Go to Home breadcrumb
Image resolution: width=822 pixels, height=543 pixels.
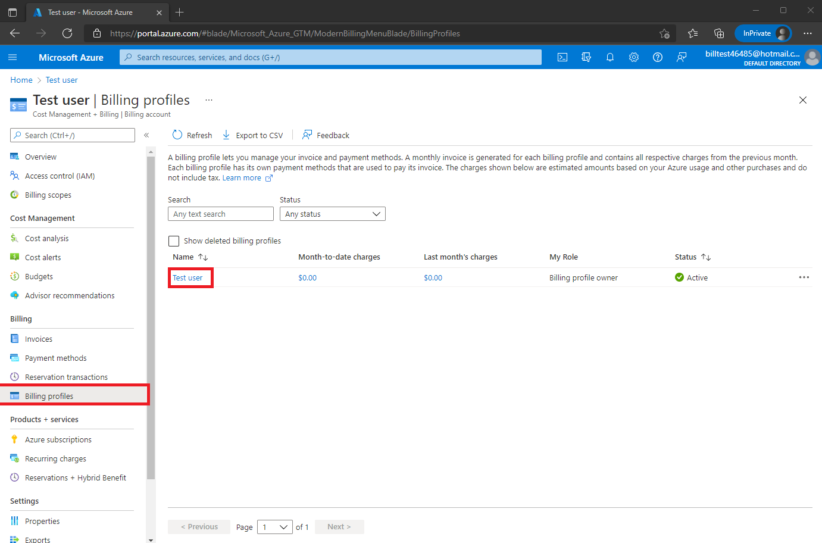21,80
